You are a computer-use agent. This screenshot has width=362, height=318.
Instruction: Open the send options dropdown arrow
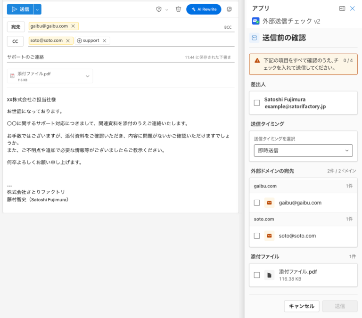[37, 9]
